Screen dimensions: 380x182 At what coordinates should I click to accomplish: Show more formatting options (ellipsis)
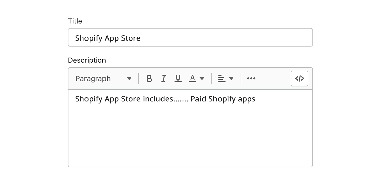coord(251,78)
